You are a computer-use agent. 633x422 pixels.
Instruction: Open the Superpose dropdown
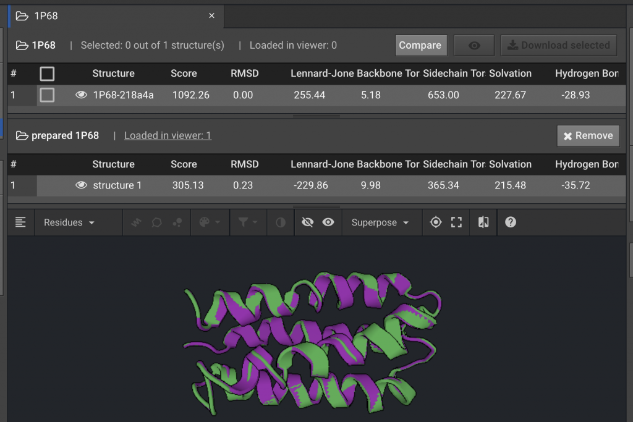pos(380,222)
